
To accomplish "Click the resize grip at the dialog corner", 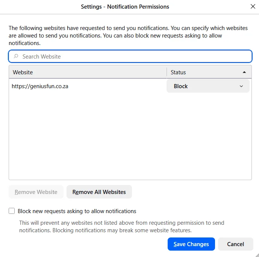I will (x=257, y=255).
